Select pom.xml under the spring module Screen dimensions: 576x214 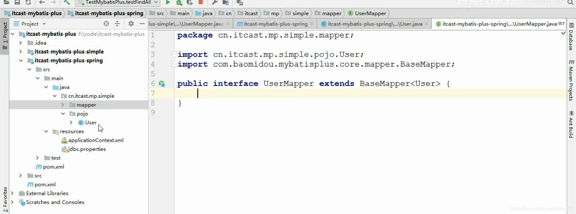tap(53, 167)
